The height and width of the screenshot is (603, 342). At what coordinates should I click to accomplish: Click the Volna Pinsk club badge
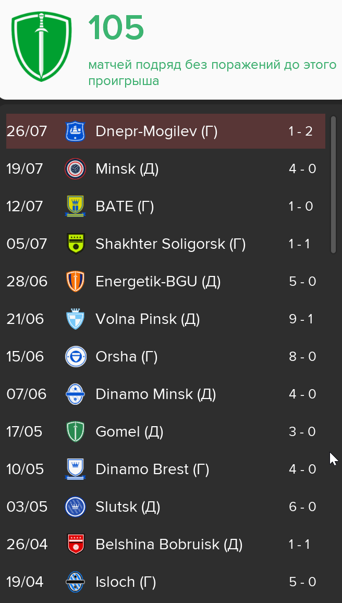click(75, 319)
